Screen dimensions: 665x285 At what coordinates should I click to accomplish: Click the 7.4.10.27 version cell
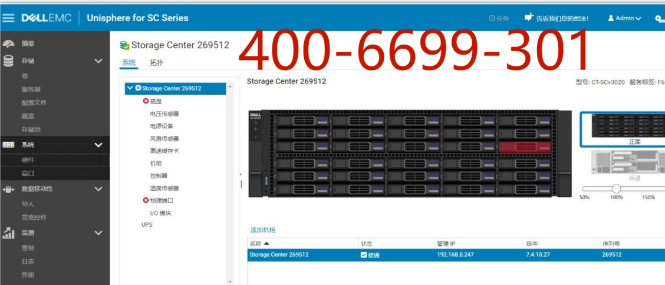point(538,254)
